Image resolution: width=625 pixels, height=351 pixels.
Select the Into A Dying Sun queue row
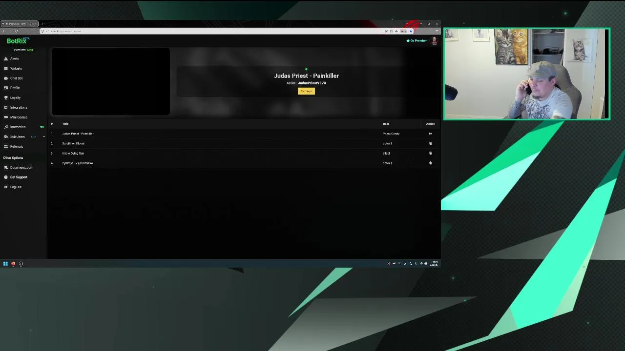click(244, 153)
